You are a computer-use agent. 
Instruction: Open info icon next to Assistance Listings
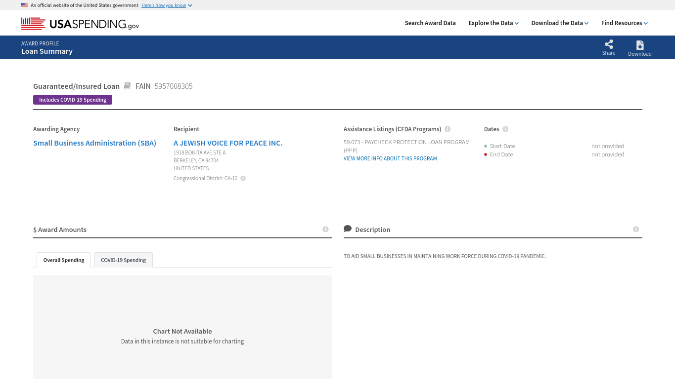point(448,129)
